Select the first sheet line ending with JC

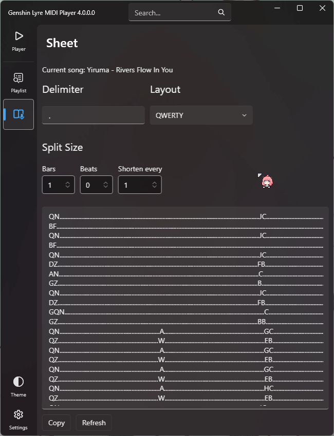[185, 216]
